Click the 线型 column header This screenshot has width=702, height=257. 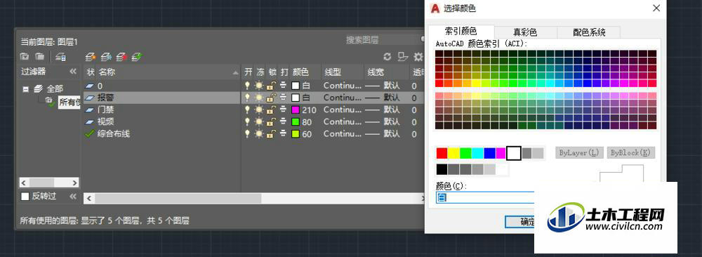click(332, 72)
